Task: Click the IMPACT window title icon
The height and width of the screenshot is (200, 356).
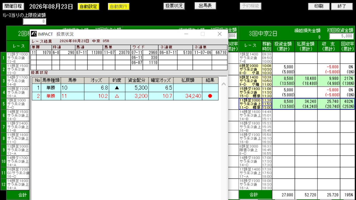Action: (34, 34)
